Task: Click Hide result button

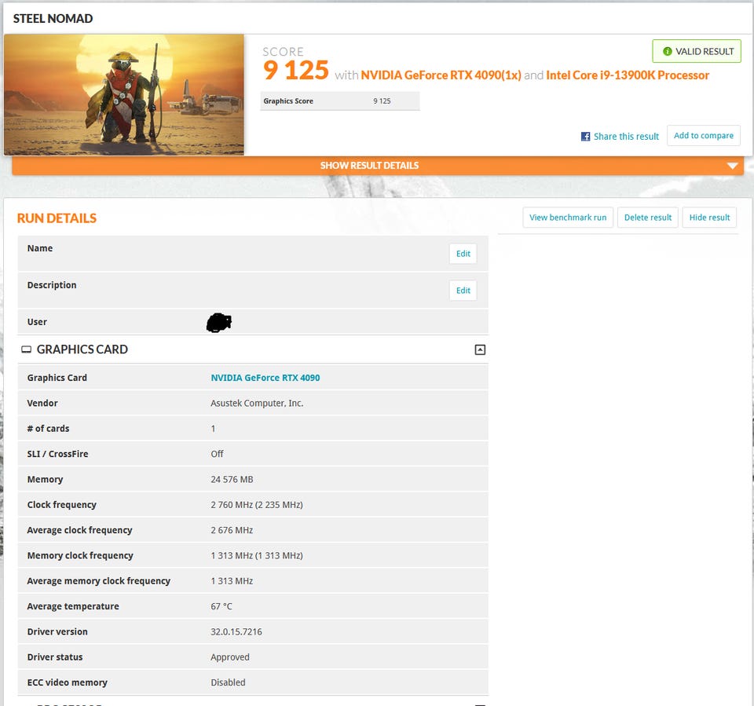Action: (x=708, y=218)
